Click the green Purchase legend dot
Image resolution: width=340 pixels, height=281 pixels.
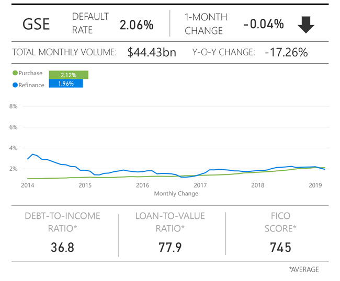pos(15,74)
